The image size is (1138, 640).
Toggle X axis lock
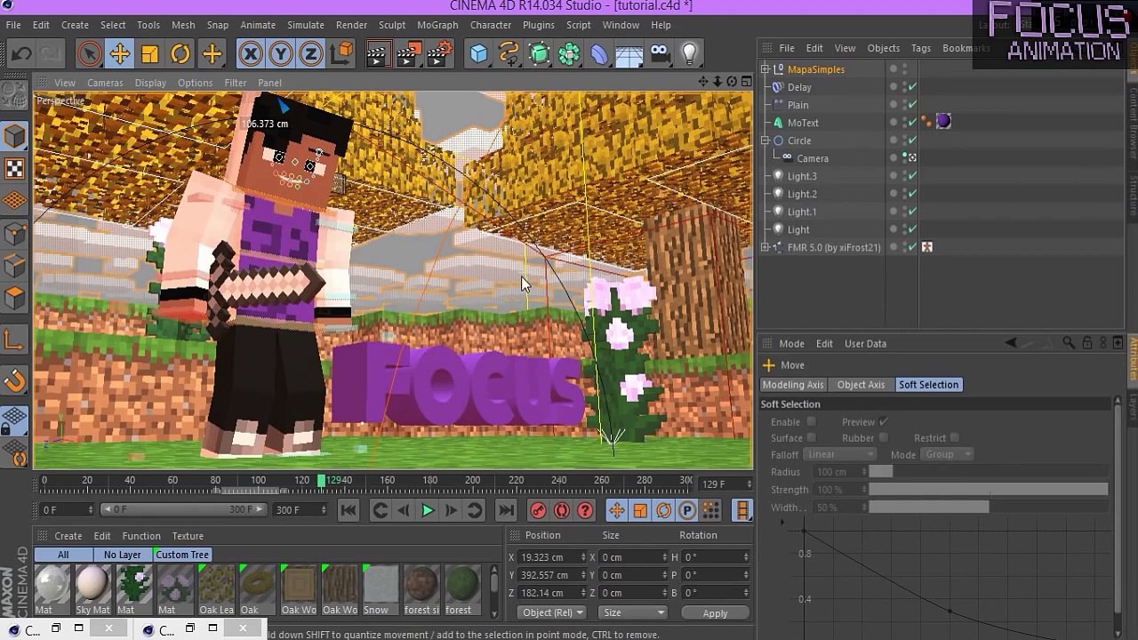pos(251,54)
